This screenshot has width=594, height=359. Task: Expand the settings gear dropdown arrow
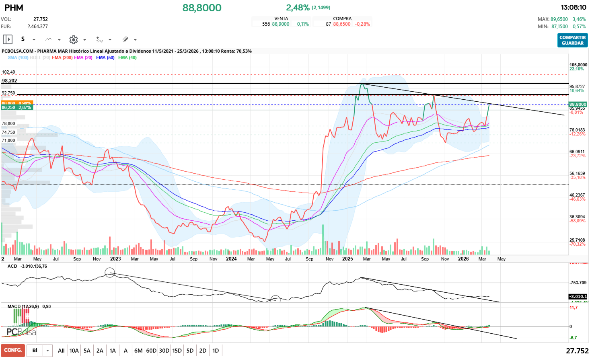[84, 40]
